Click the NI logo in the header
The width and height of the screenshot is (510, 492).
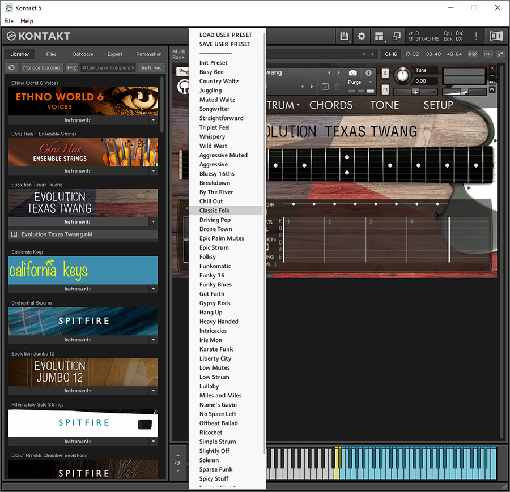496,36
